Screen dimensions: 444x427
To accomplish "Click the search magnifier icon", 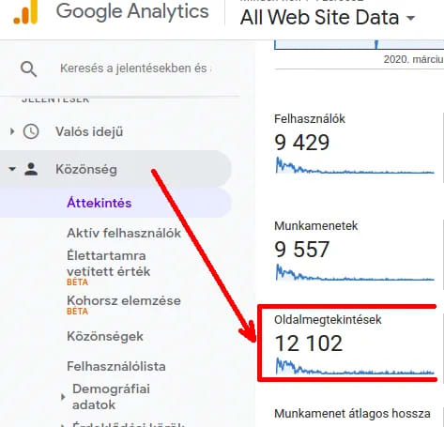I will point(29,69).
